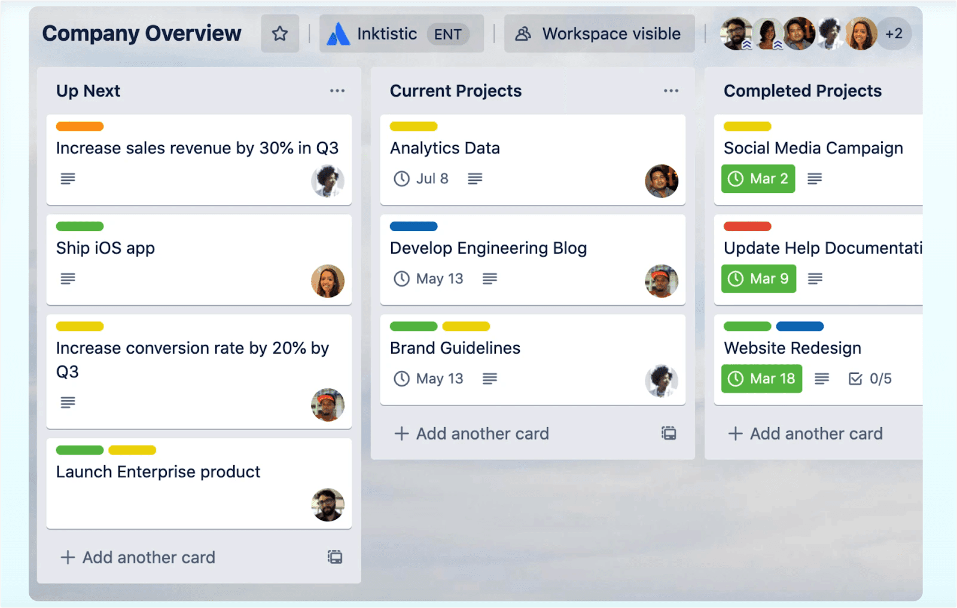Click description icon on Update Help Documentation card
This screenshot has width=957, height=608.
815,278
